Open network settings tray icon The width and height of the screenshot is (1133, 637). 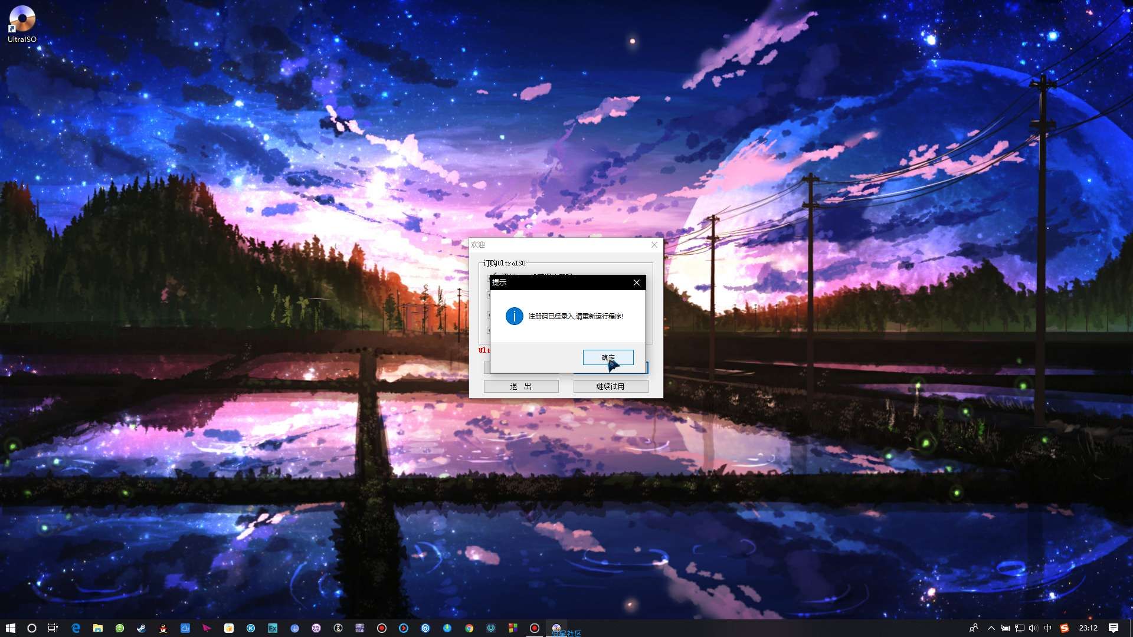(x=1020, y=628)
